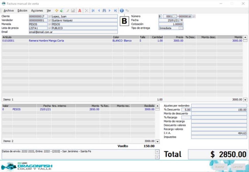
Task: Open the punto de venta 0001 dropdown
Action: click(175, 17)
